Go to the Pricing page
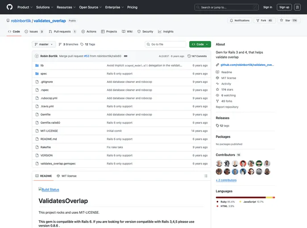Screen dimensions: 307x228 pos(132,7)
